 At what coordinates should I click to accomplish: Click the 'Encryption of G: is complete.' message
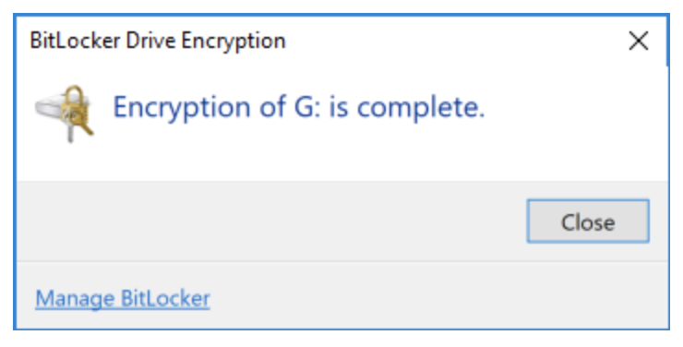pos(299,108)
